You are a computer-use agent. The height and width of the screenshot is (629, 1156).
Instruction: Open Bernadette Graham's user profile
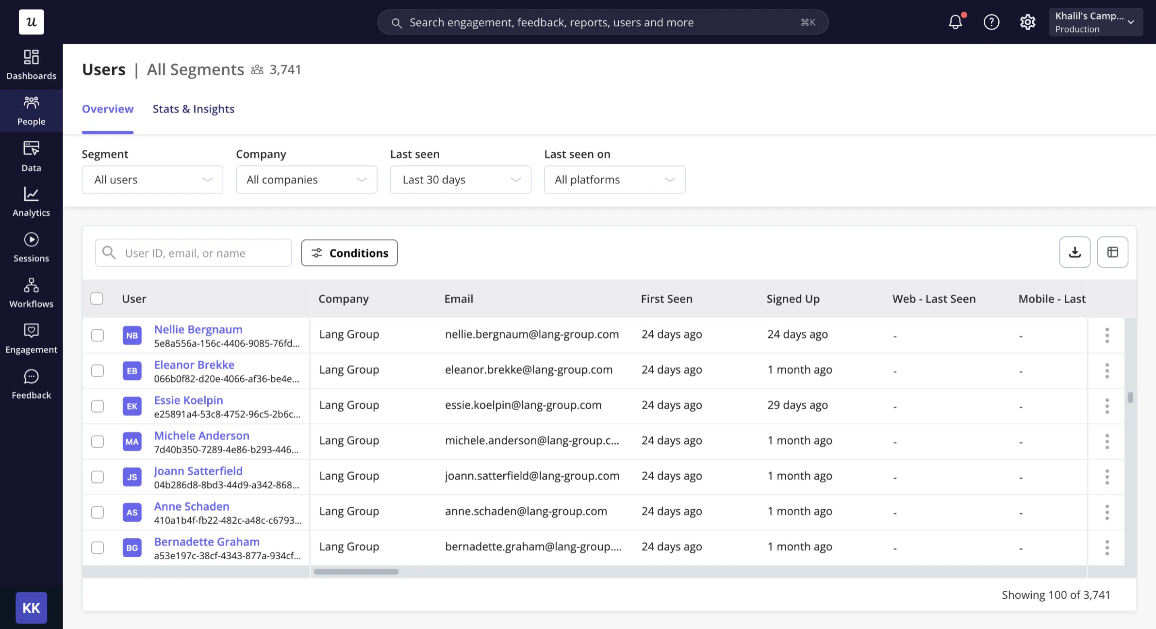tap(207, 542)
